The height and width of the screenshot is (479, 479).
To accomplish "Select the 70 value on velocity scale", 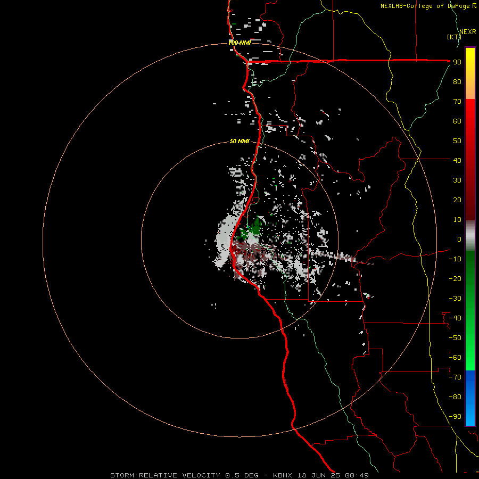I will tap(457, 102).
